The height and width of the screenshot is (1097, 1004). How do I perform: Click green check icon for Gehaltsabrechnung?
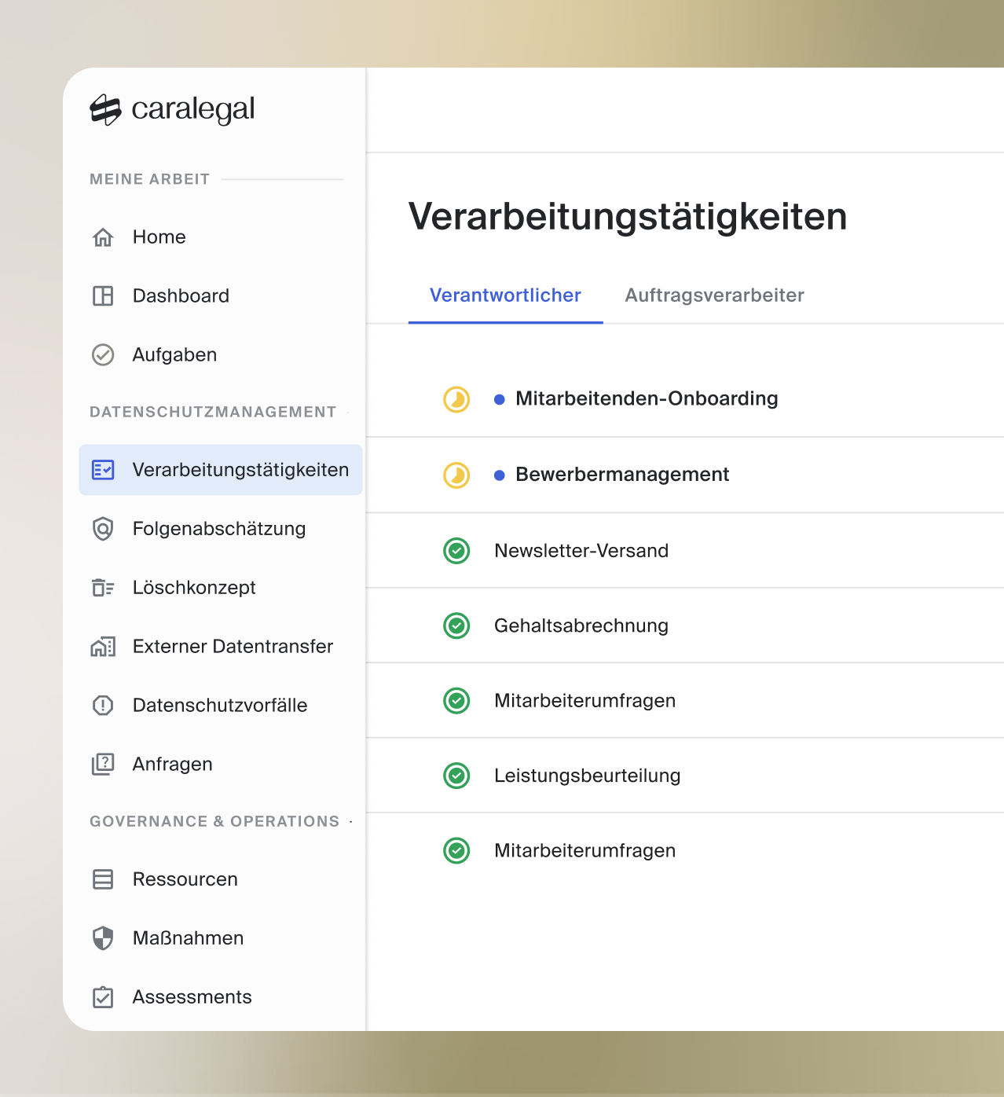(456, 626)
